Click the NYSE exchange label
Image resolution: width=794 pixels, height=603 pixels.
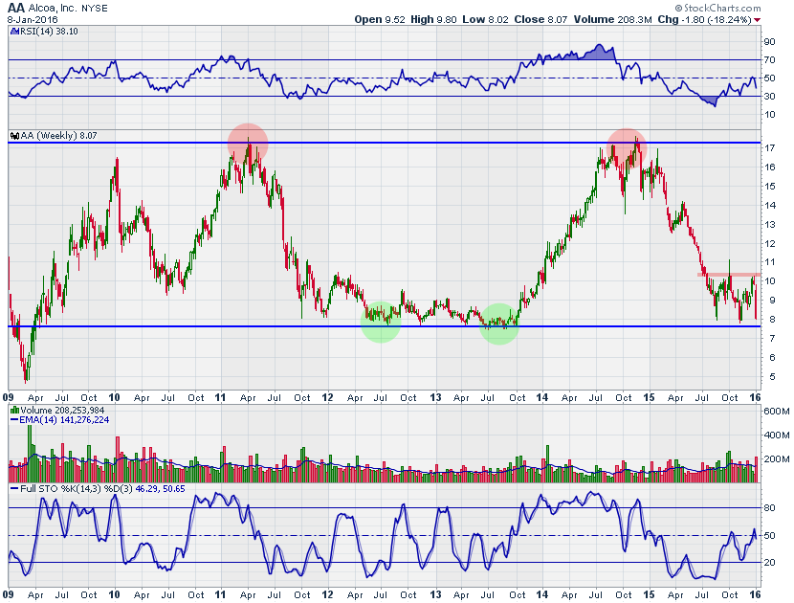coord(94,9)
